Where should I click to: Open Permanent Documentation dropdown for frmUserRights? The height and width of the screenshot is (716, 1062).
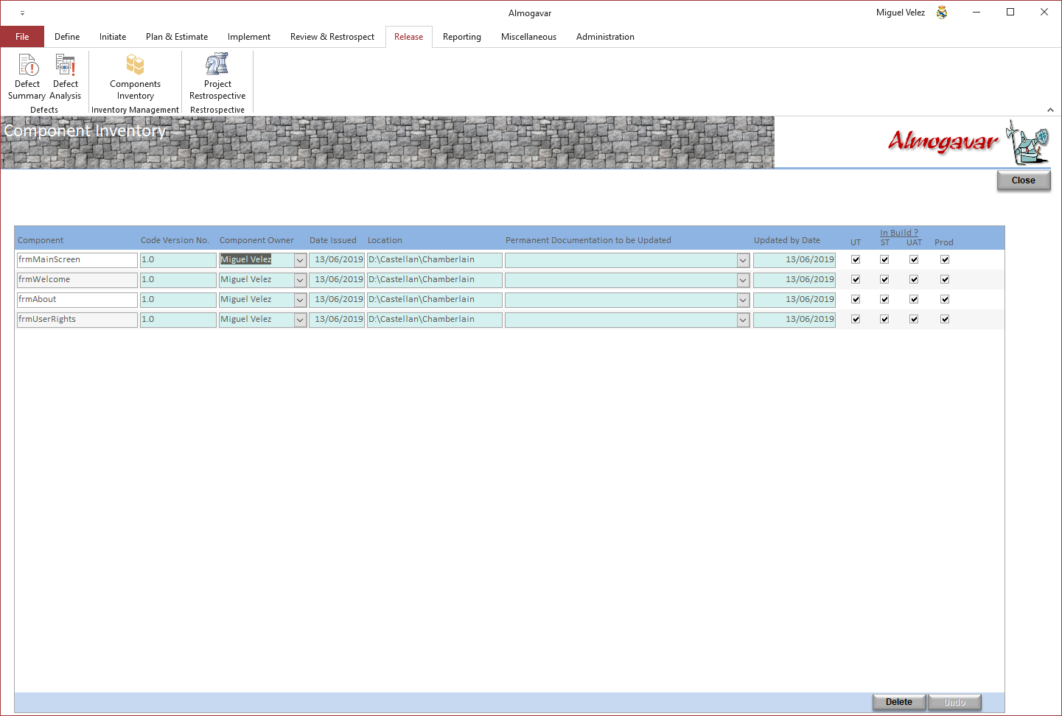point(743,320)
